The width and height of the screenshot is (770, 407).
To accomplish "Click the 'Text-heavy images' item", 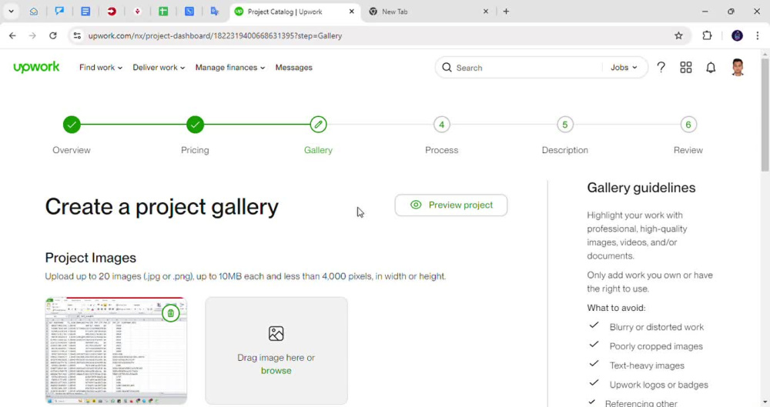I will pos(647,365).
